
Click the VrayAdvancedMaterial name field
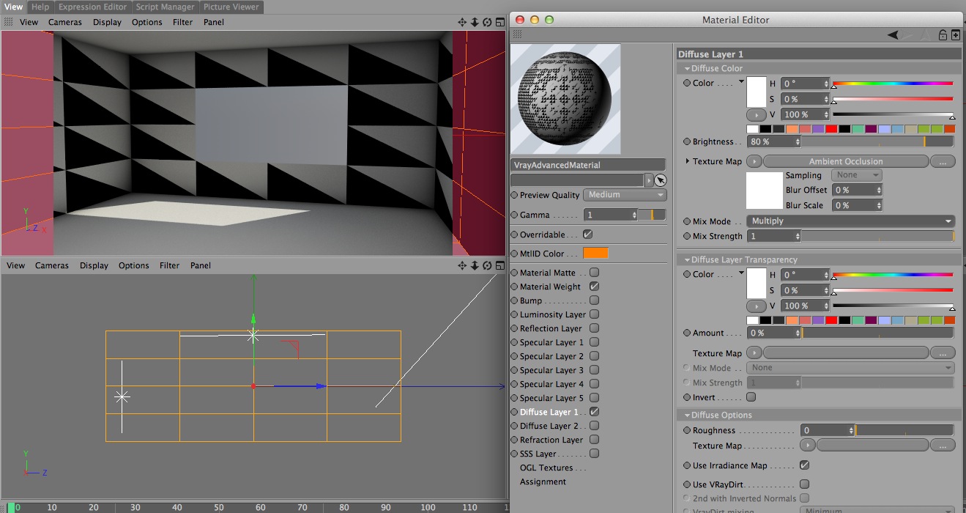pyautogui.click(x=587, y=165)
